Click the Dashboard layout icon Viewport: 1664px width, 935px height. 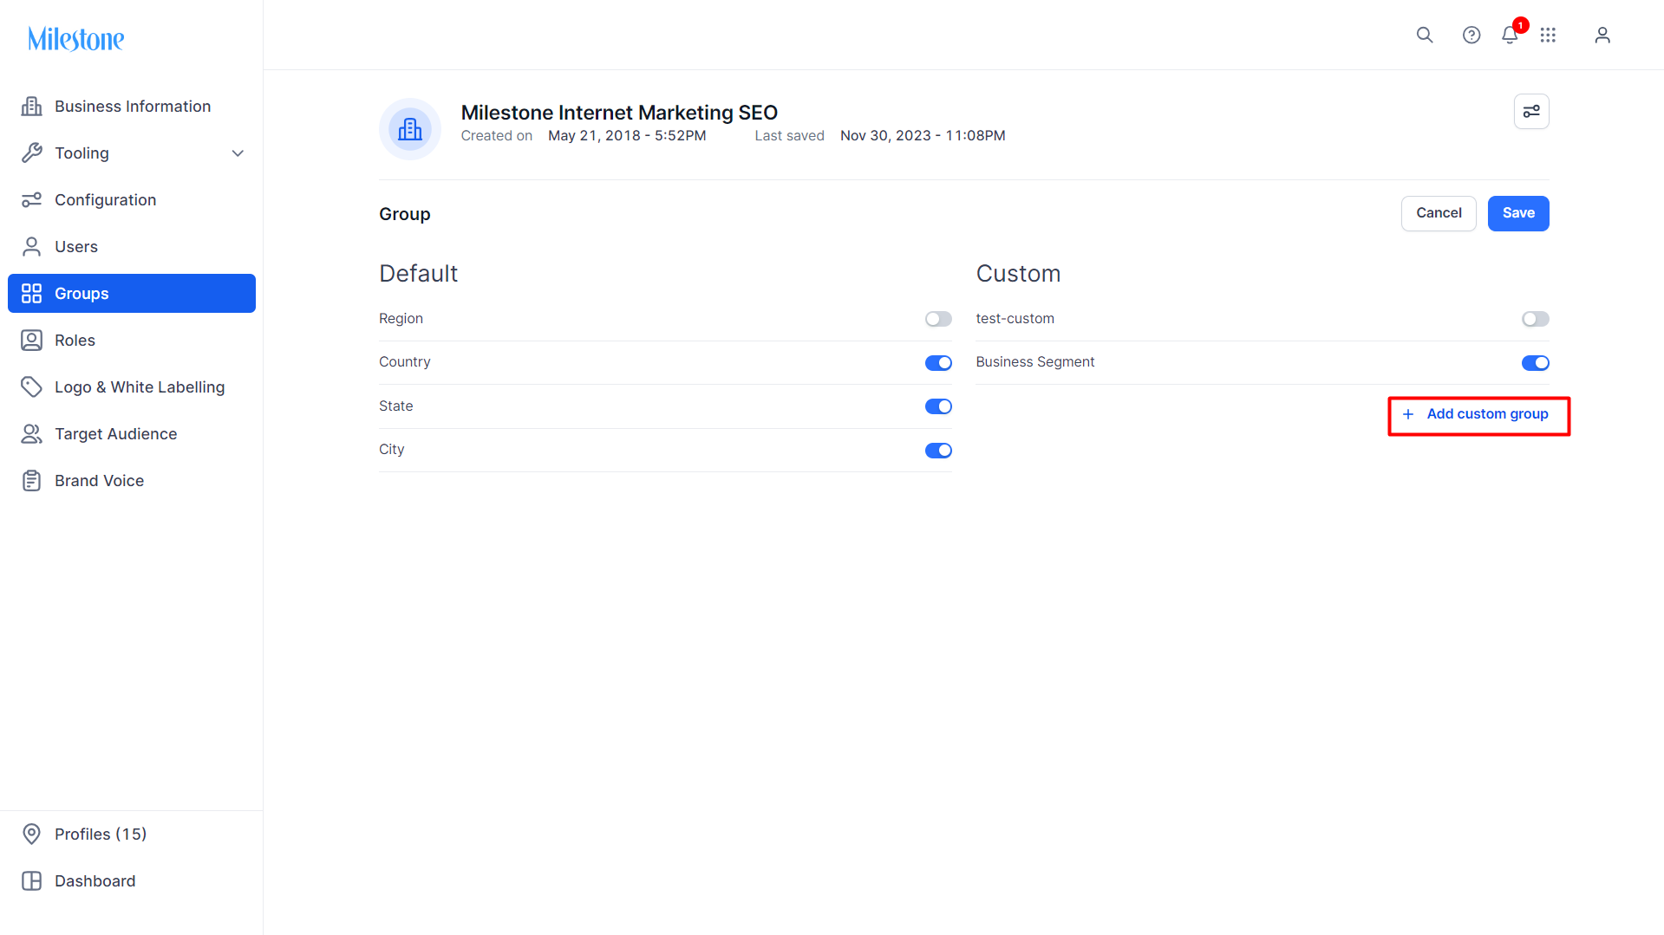32,881
